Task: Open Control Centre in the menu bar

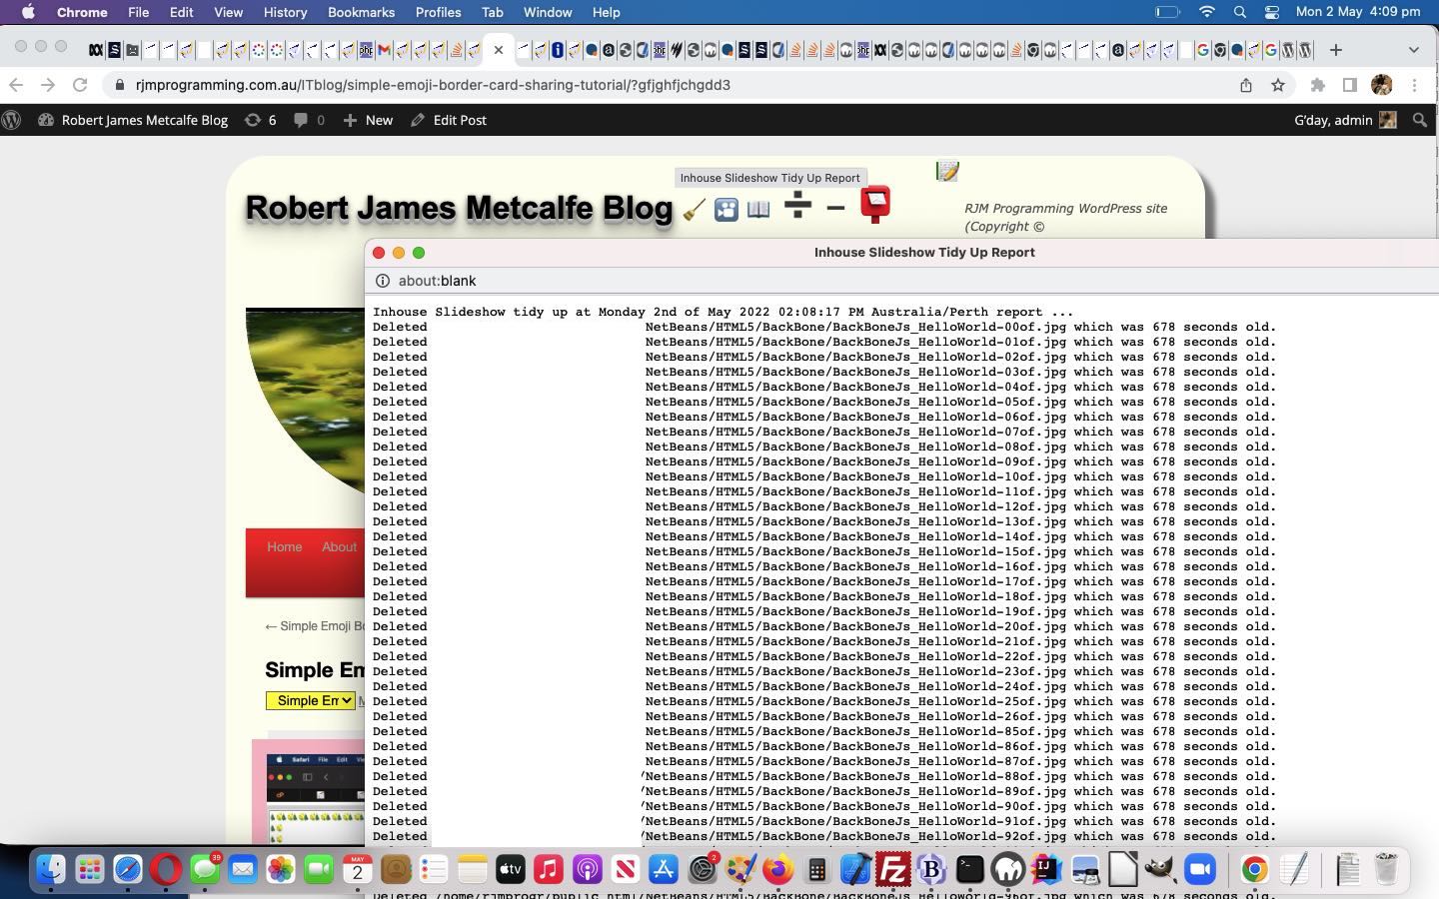Action: point(1272,12)
